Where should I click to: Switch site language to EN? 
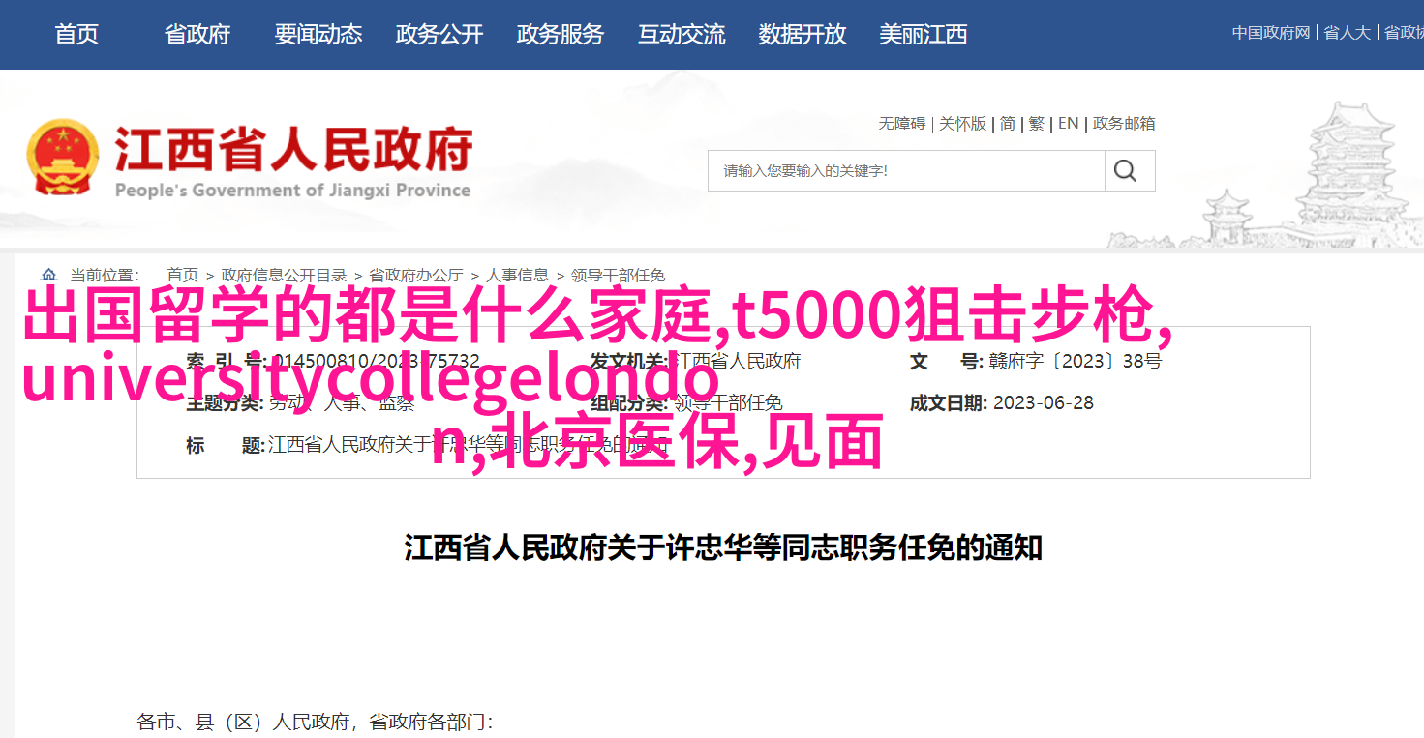tap(1068, 124)
